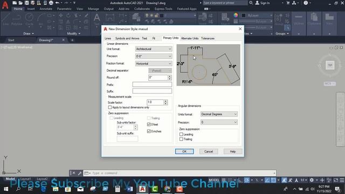345x194 pixels.
Task: Open the Calculator from the Windows taskbar
Action: point(118,189)
